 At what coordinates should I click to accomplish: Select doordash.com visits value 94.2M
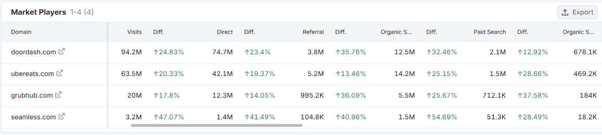tap(131, 52)
